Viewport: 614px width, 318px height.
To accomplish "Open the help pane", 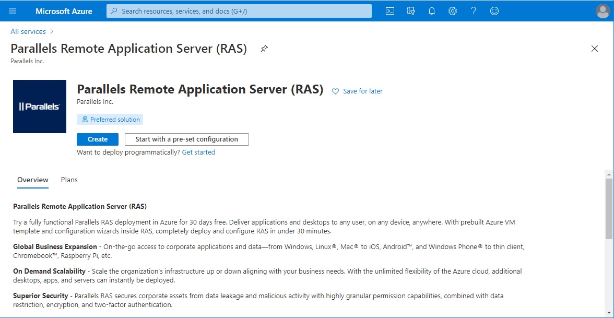I will pos(473,10).
